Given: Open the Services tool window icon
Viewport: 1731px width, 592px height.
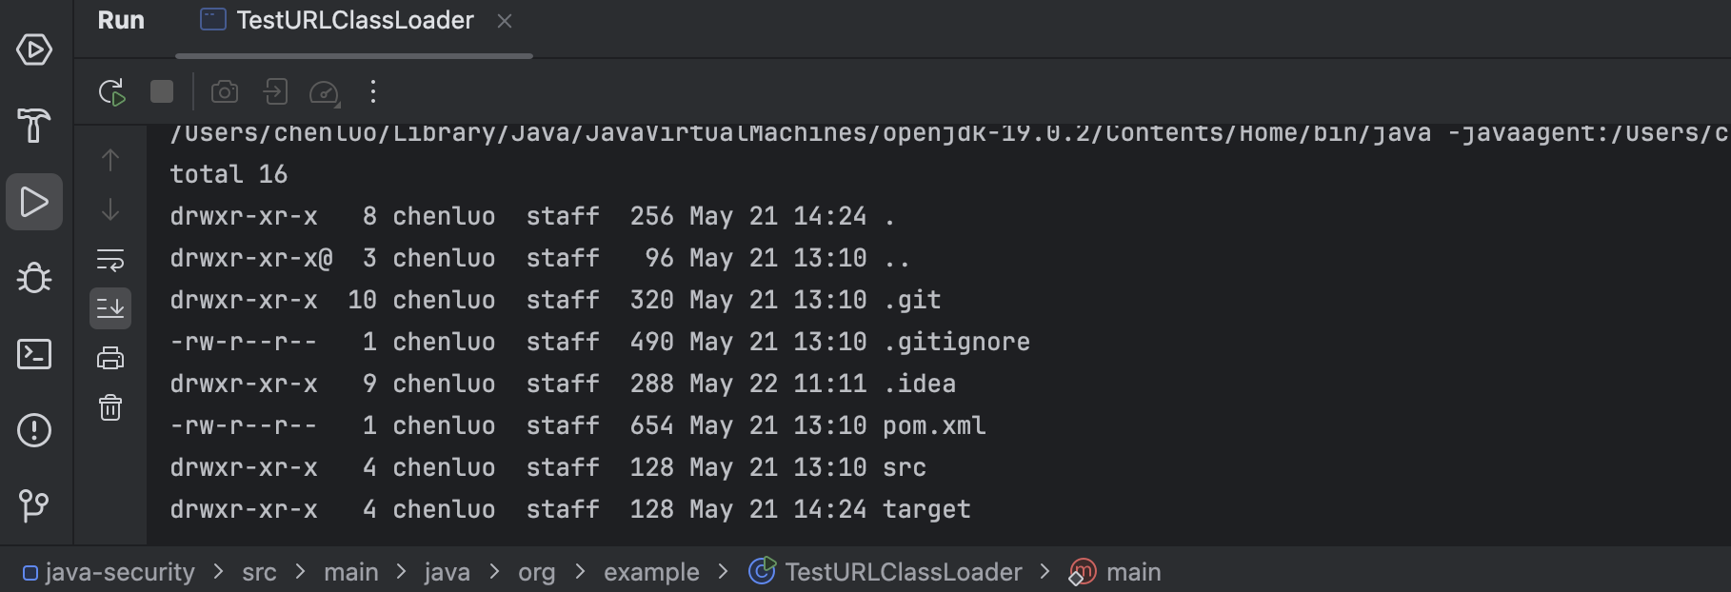Looking at the screenshot, I should pyautogui.click(x=34, y=49).
